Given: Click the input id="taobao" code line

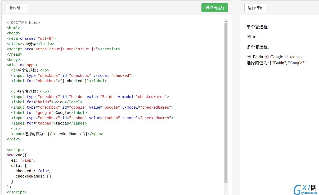Looking at the screenshot, I should (x=92, y=118).
